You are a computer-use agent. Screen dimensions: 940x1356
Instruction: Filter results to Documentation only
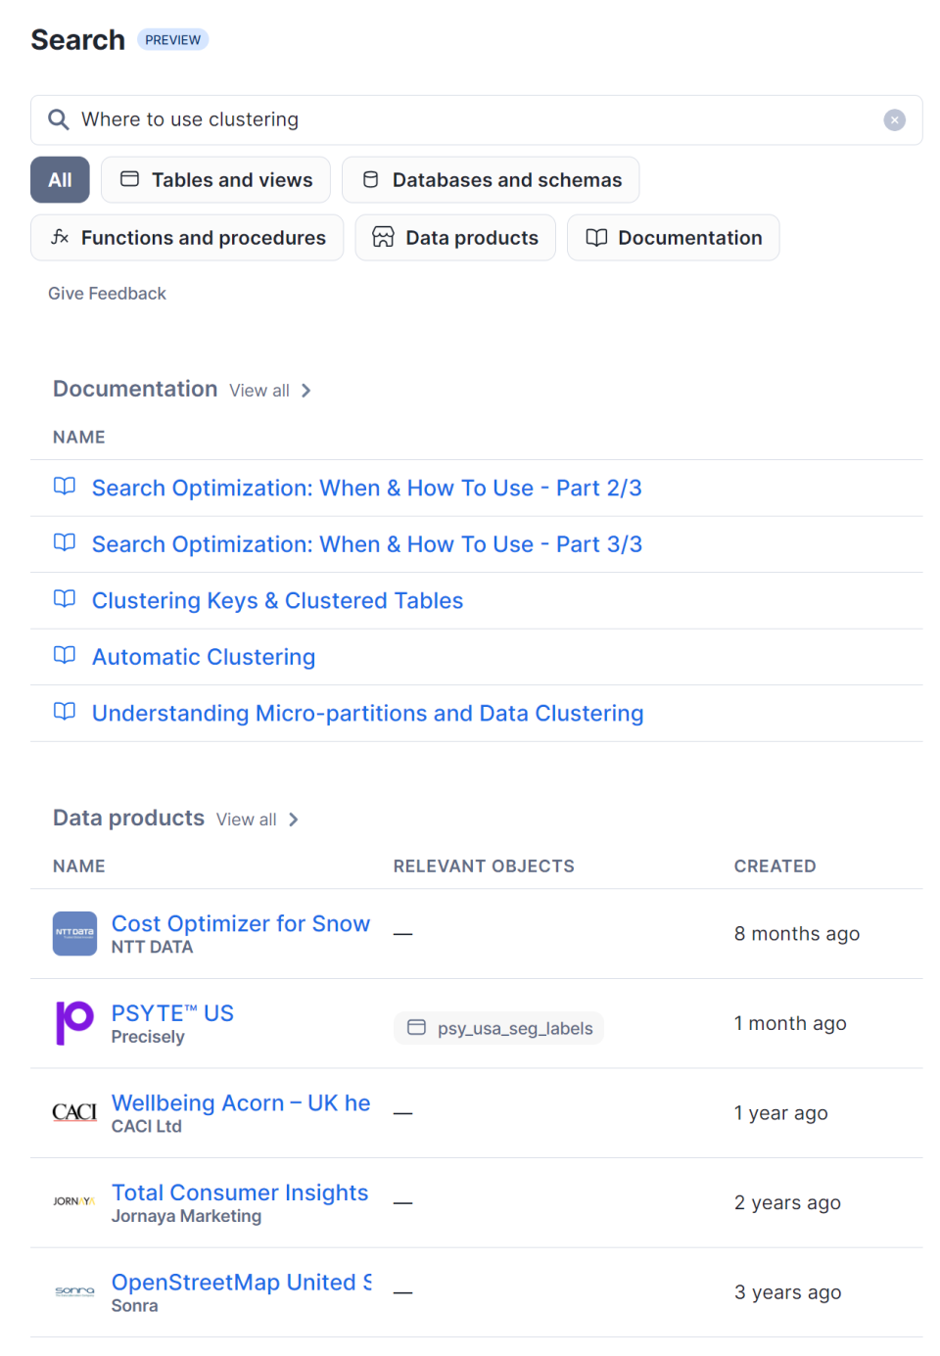click(674, 238)
